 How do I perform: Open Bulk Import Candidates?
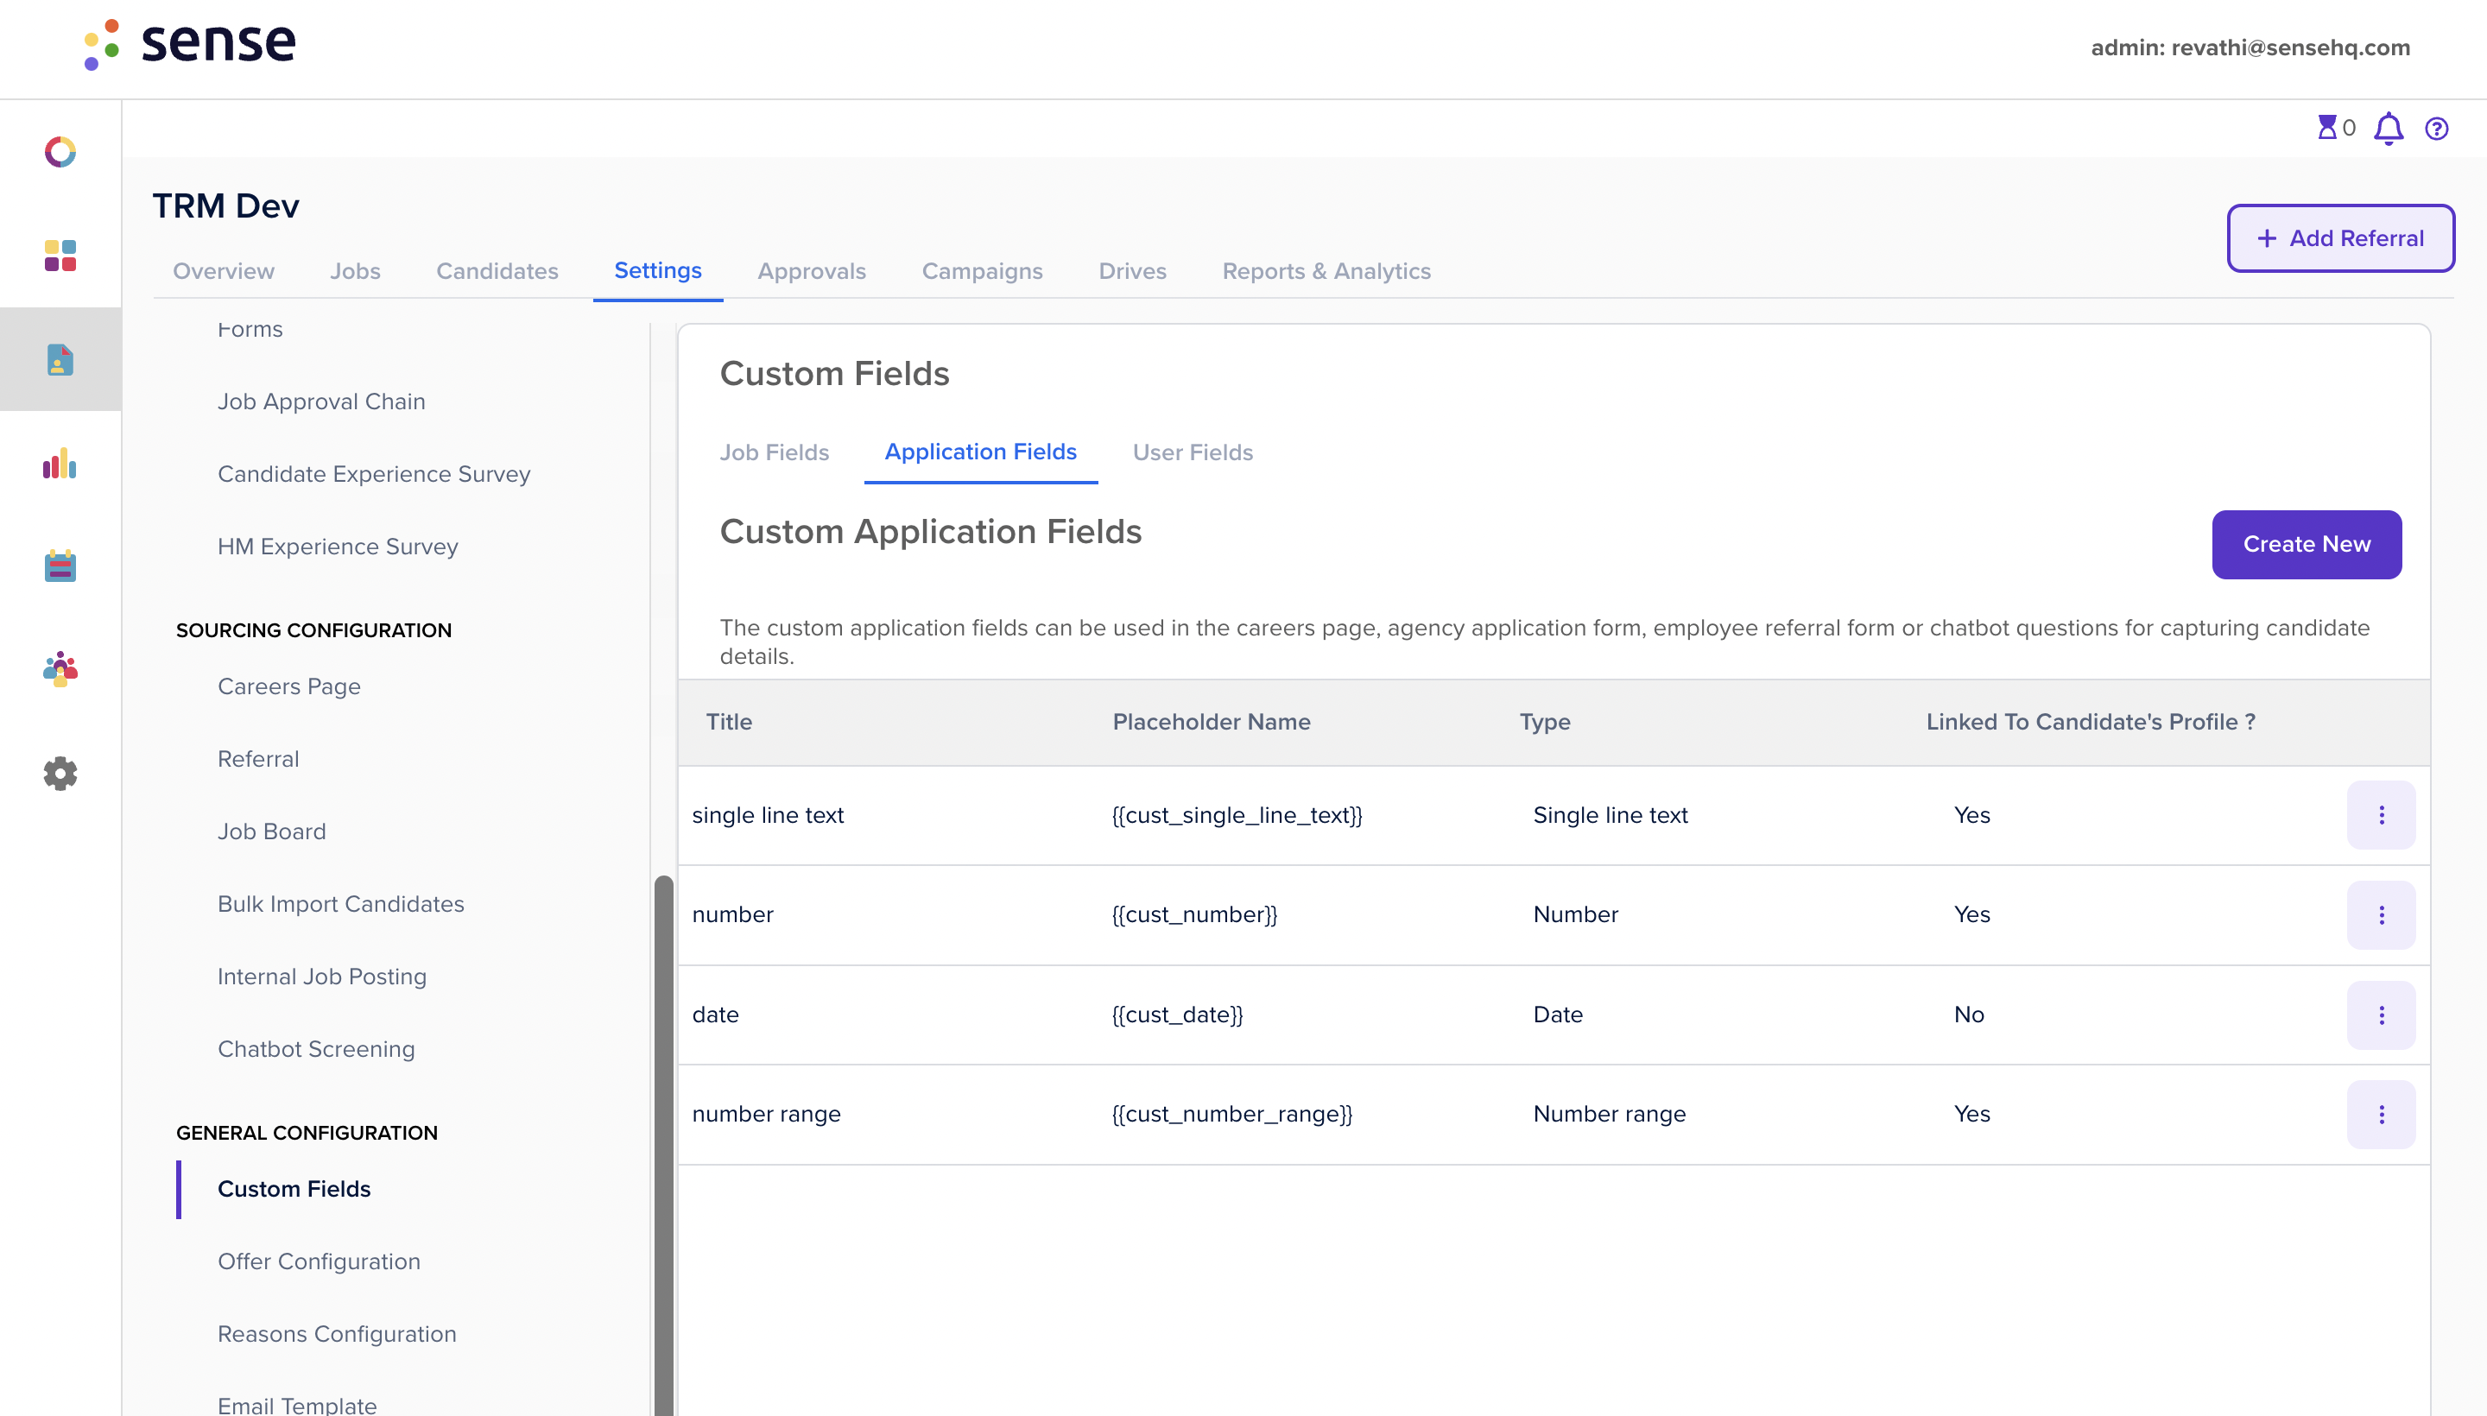pyautogui.click(x=340, y=905)
